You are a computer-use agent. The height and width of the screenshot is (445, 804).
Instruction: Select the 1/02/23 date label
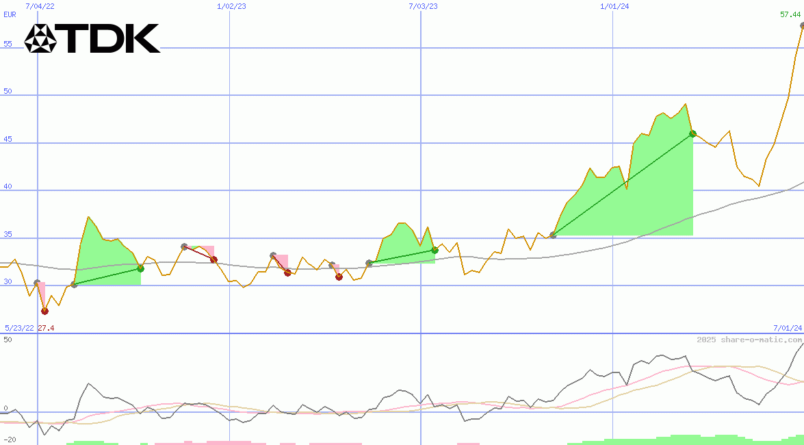tap(232, 6)
